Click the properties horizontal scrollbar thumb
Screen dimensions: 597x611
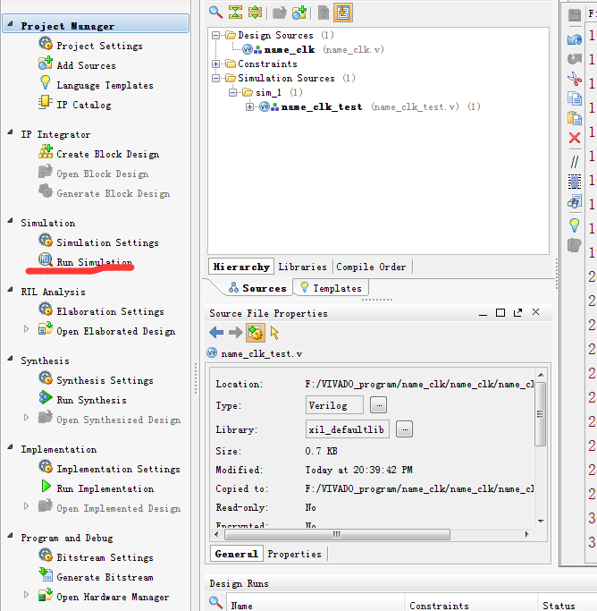[x=338, y=534]
